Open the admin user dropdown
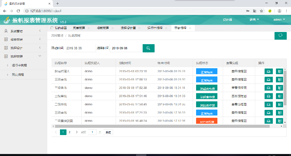Viewport: 291px width, 156px height. [x=279, y=20]
